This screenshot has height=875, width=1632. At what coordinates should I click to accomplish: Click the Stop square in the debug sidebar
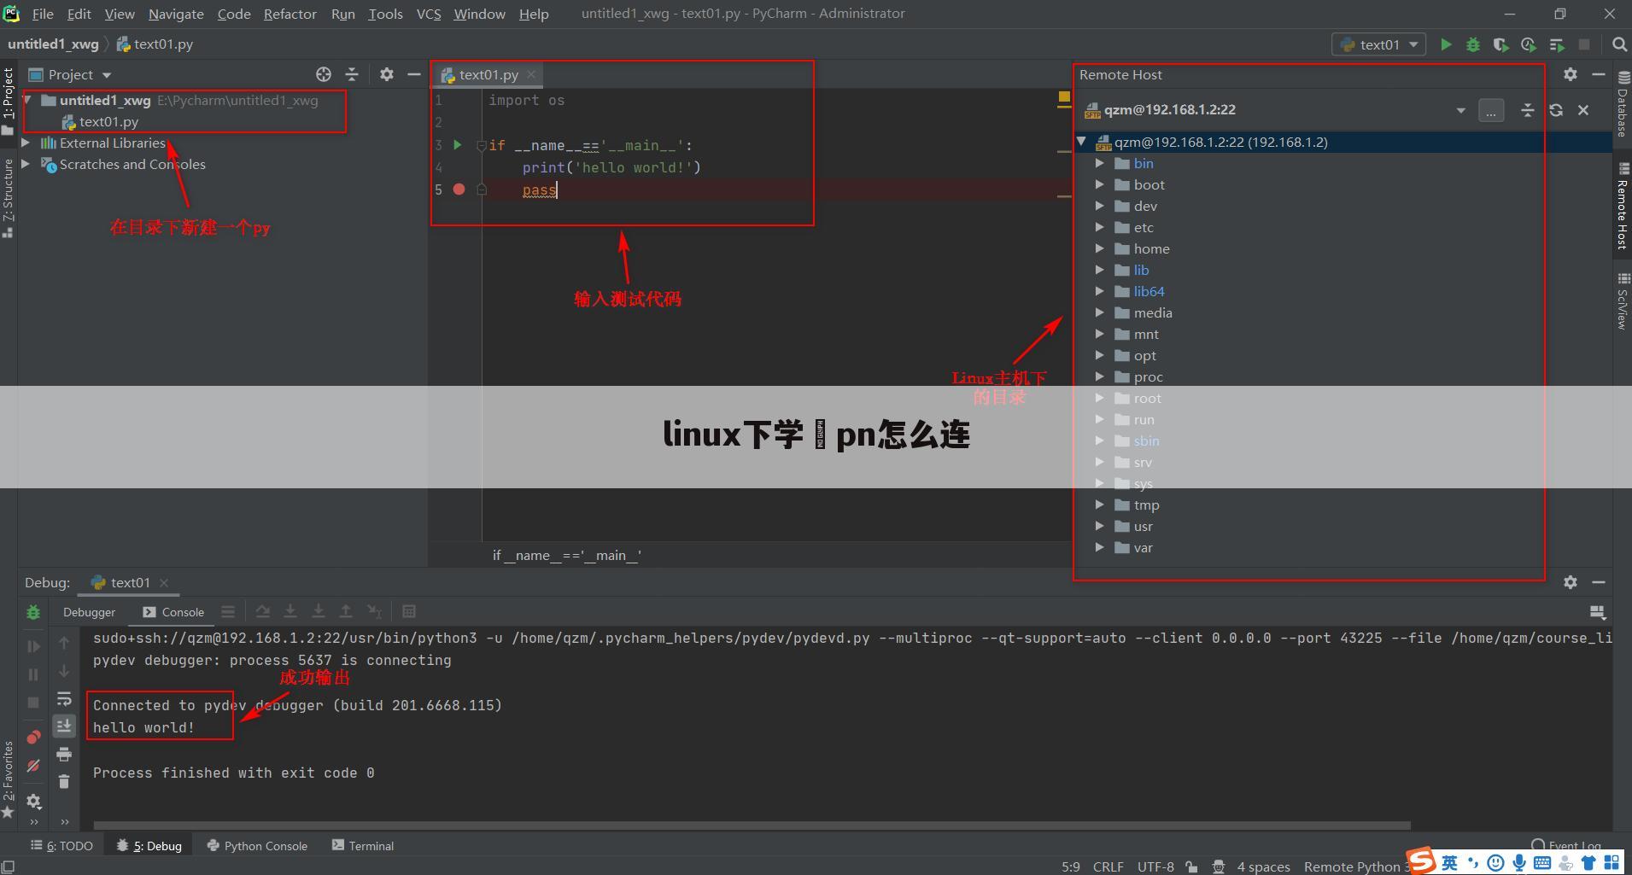coord(33,703)
